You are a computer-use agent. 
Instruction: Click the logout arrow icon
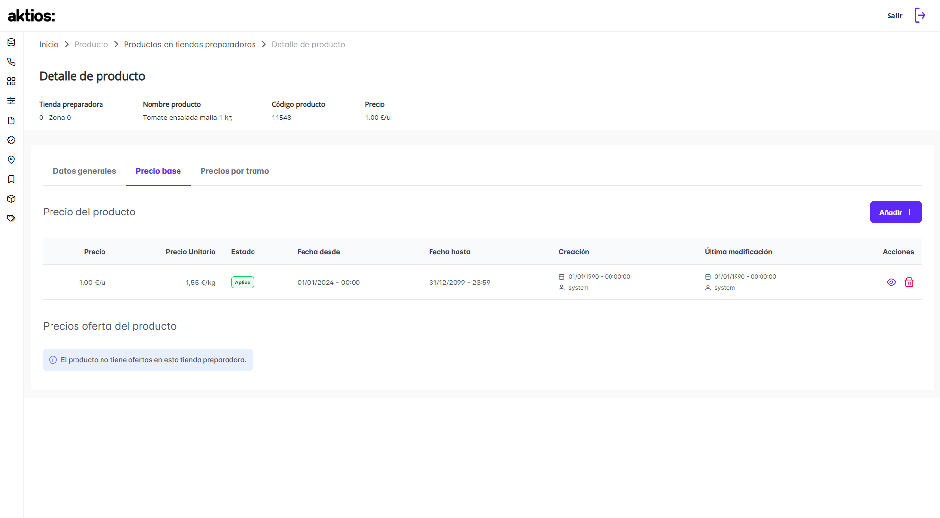[x=920, y=15]
